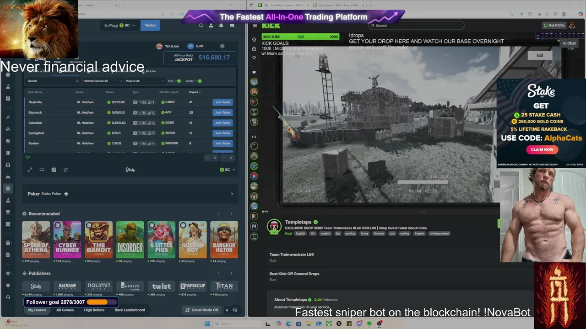
Task: Open Stake notifications bell icon
Action: point(221,26)
